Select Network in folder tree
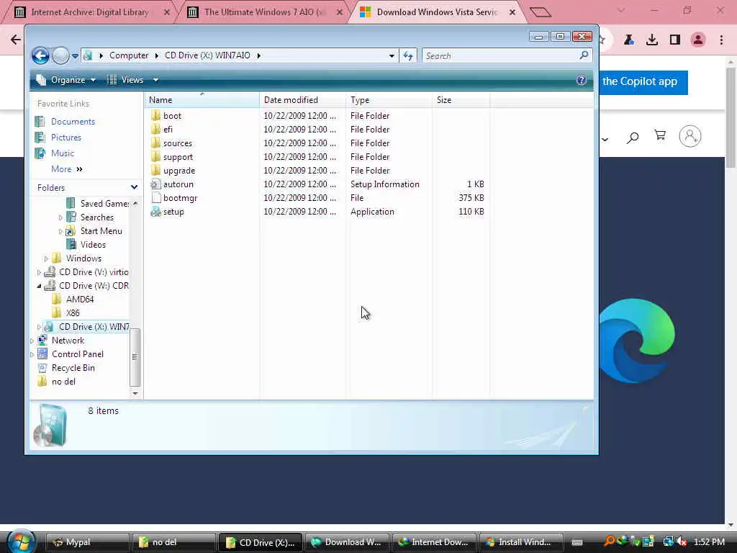The width and height of the screenshot is (737, 553). [68, 341]
